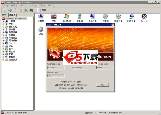Expand the 显示设备 tree node
161x115 pixels.
point(3,32)
